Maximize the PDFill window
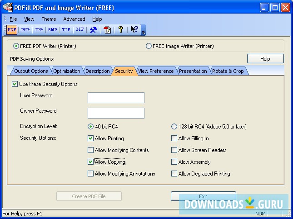 tap(275, 7)
